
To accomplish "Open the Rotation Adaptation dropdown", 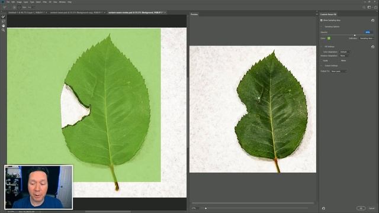I will pos(345,56).
